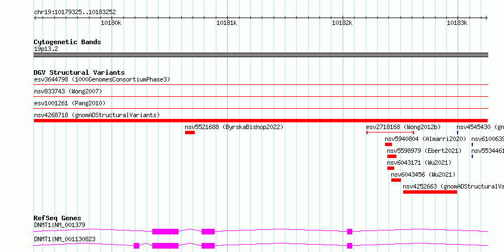
Task: Click the red bar under nsv6043456
Action: [396, 180]
